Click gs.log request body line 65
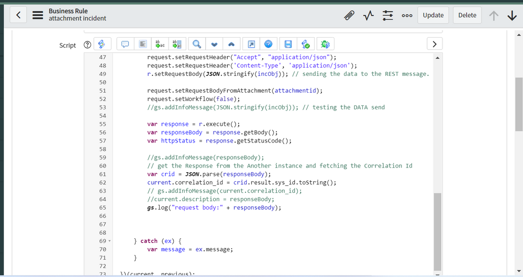Screen dimensions: 523x277 pos(214,207)
